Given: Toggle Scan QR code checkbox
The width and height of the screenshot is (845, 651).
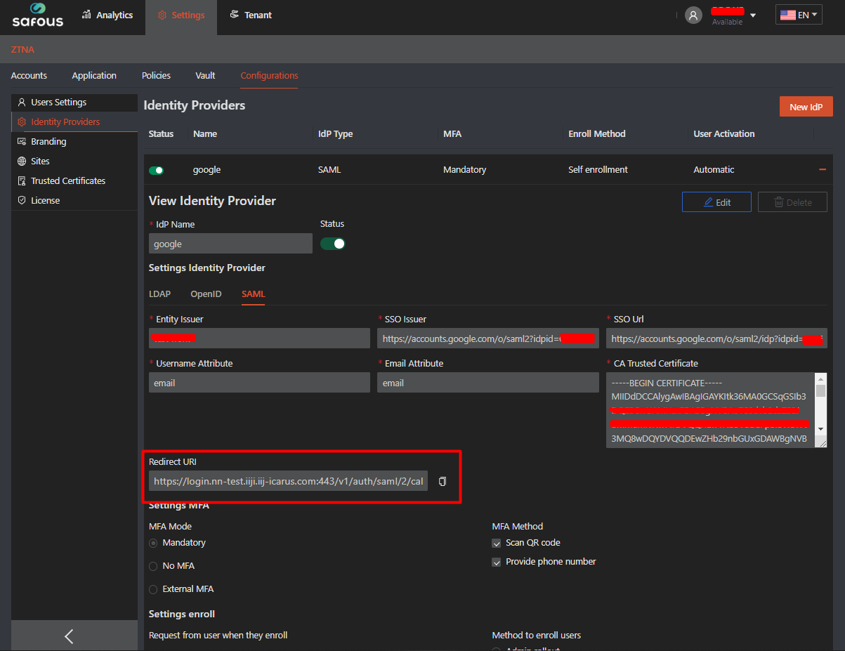Looking at the screenshot, I should coord(497,543).
